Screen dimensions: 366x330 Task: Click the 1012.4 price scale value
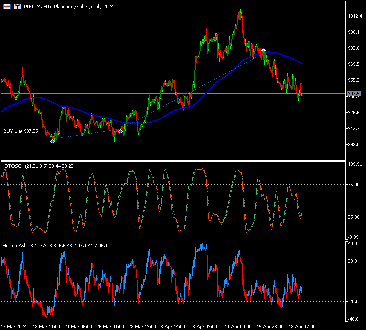click(355, 16)
